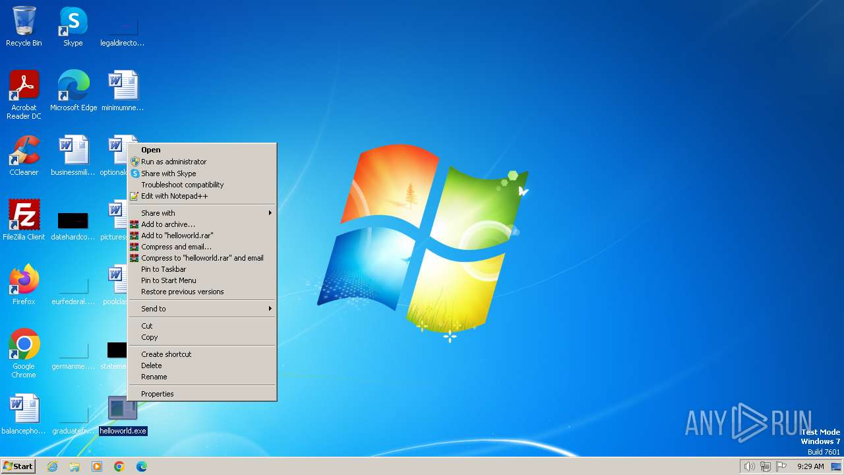Choose Run as administrator

(x=202, y=162)
